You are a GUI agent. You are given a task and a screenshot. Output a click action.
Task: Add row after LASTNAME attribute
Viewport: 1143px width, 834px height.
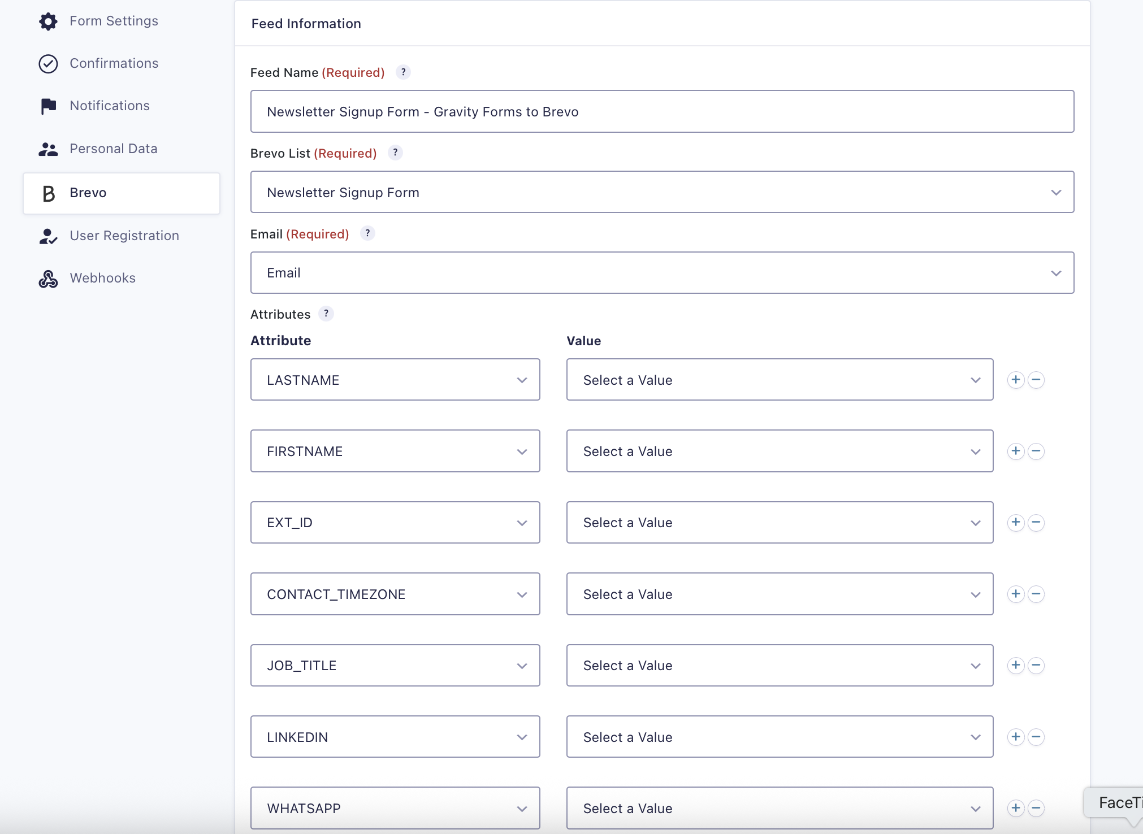pos(1016,380)
